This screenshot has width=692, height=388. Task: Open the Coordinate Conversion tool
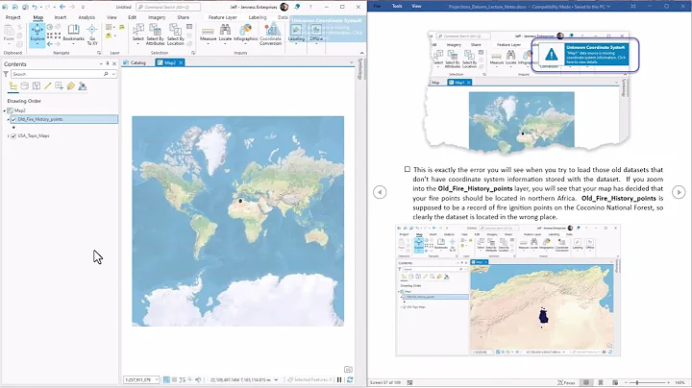point(270,35)
